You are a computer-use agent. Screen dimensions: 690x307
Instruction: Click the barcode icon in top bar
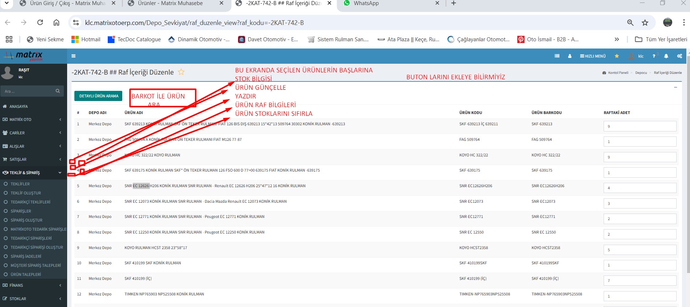[x=557, y=56]
